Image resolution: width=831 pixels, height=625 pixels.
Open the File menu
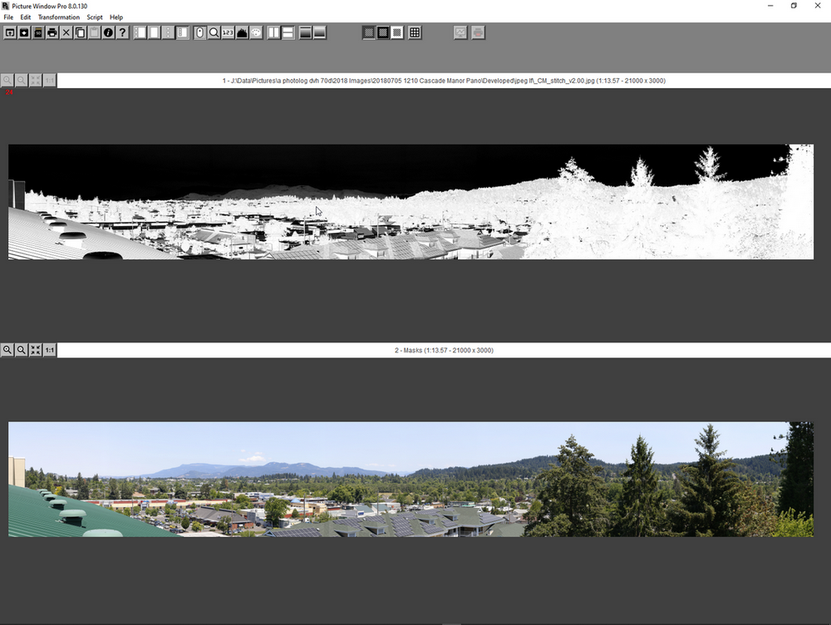8,17
